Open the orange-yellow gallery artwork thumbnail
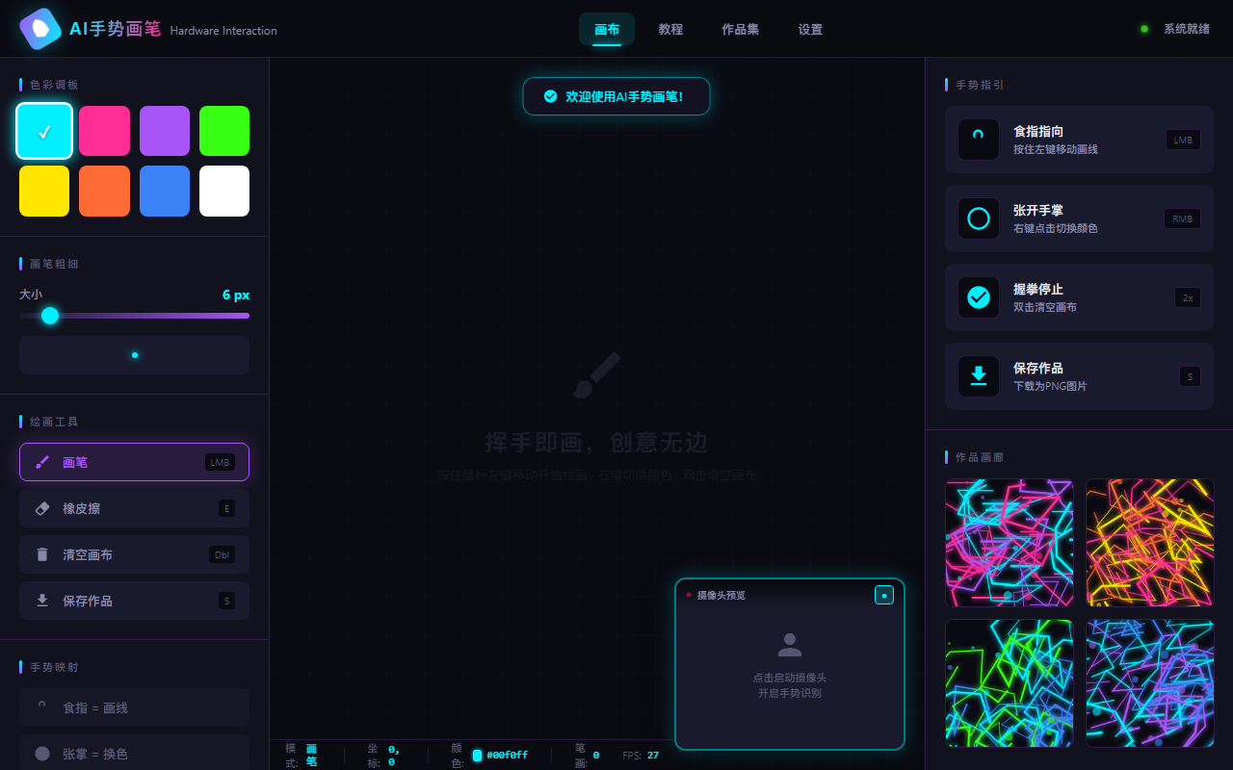Image resolution: width=1233 pixels, height=770 pixels. click(1149, 543)
